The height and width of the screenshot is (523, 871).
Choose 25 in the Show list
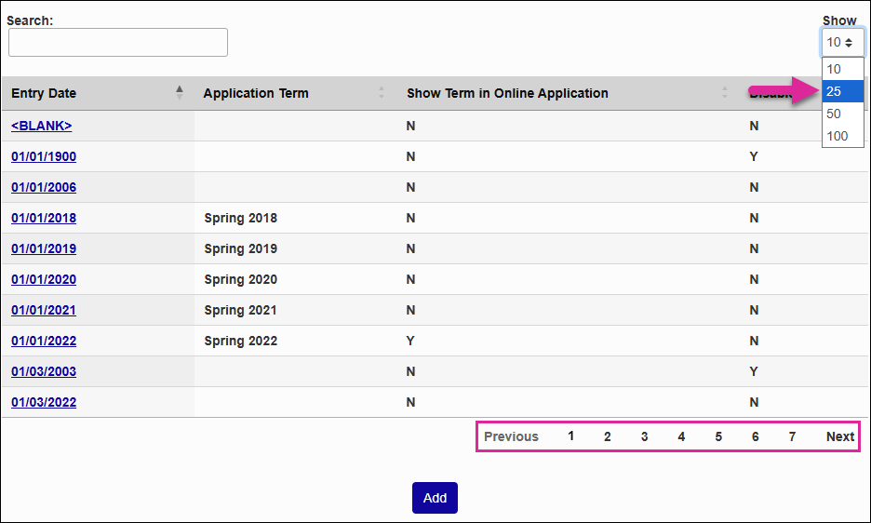[x=843, y=92]
